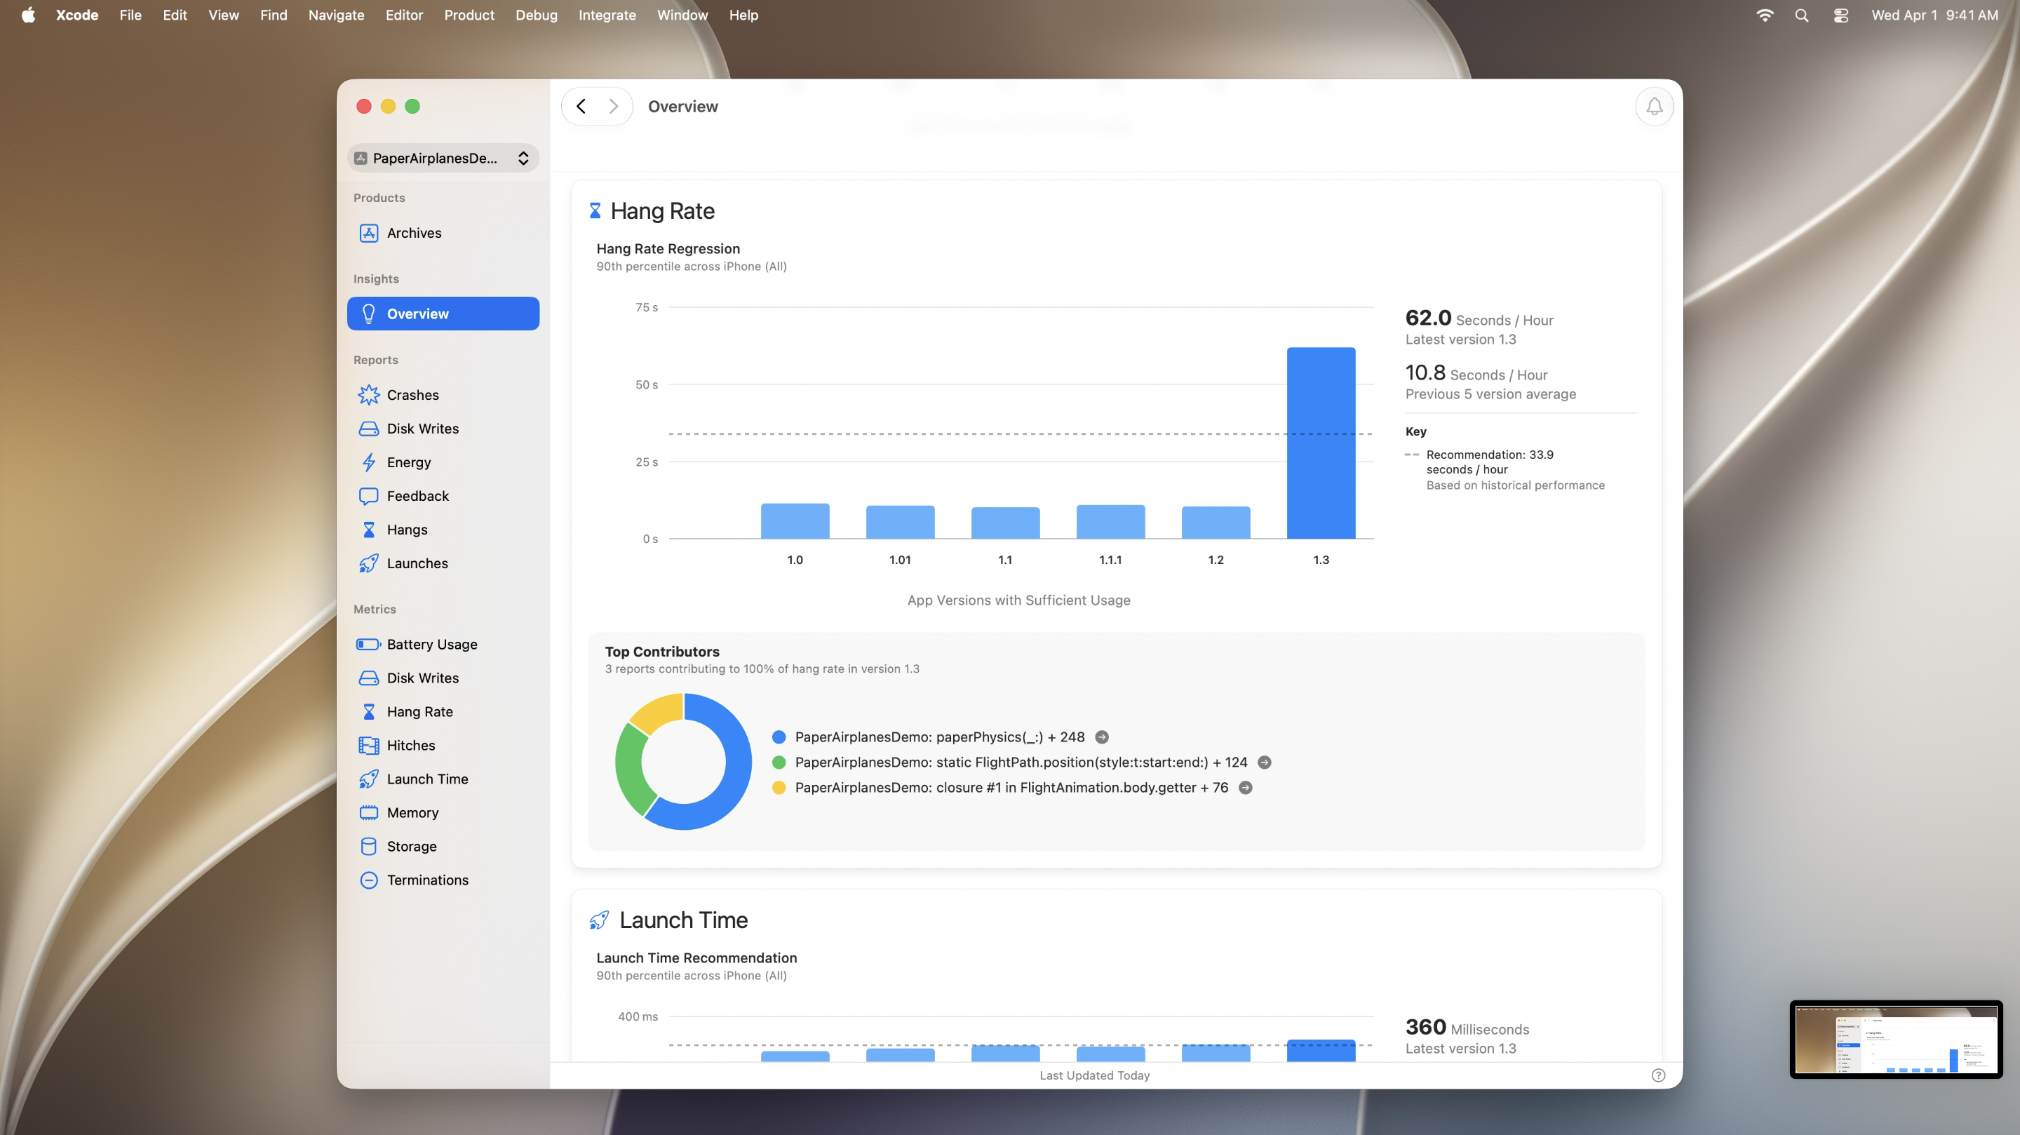Image resolution: width=2020 pixels, height=1135 pixels.
Task: Click the Hang Rate section heading
Action: click(x=663, y=211)
